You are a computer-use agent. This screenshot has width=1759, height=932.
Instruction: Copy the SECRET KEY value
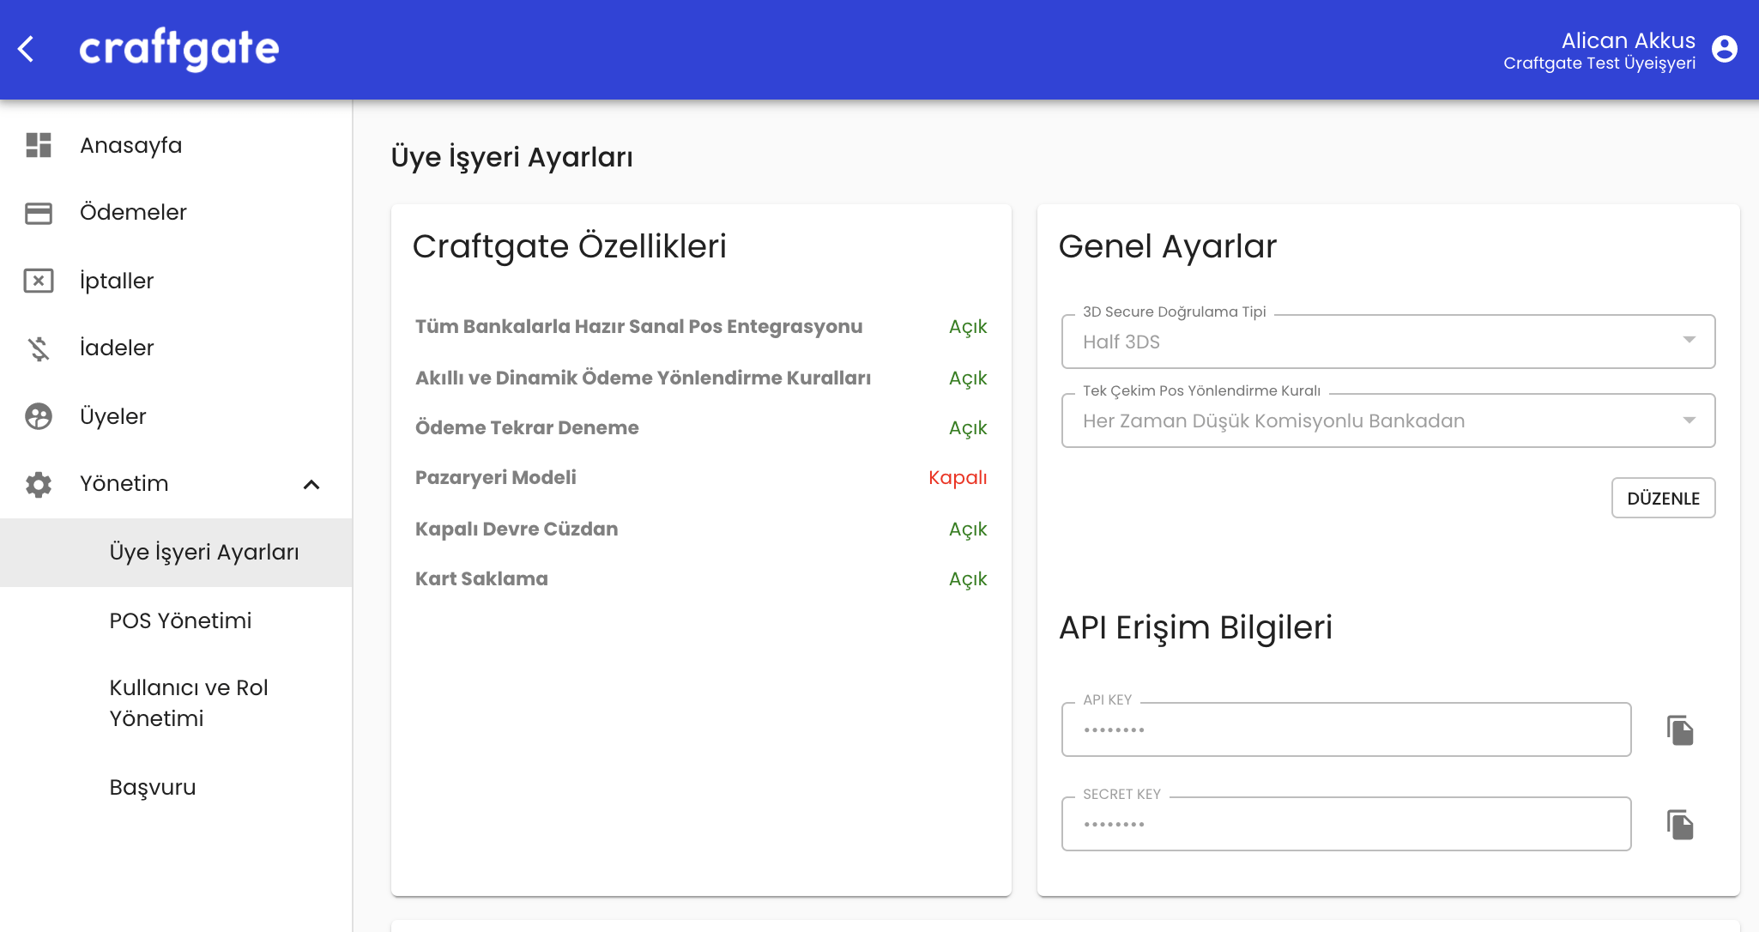(x=1680, y=825)
